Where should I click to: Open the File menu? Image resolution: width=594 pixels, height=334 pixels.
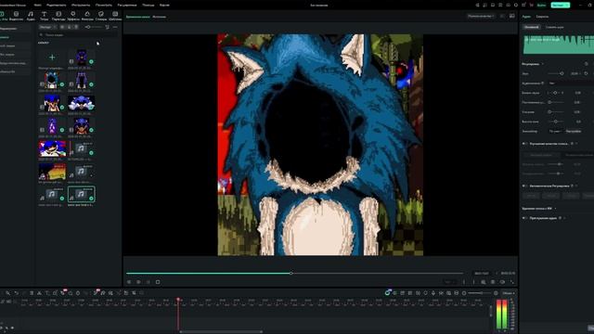[x=37, y=5]
